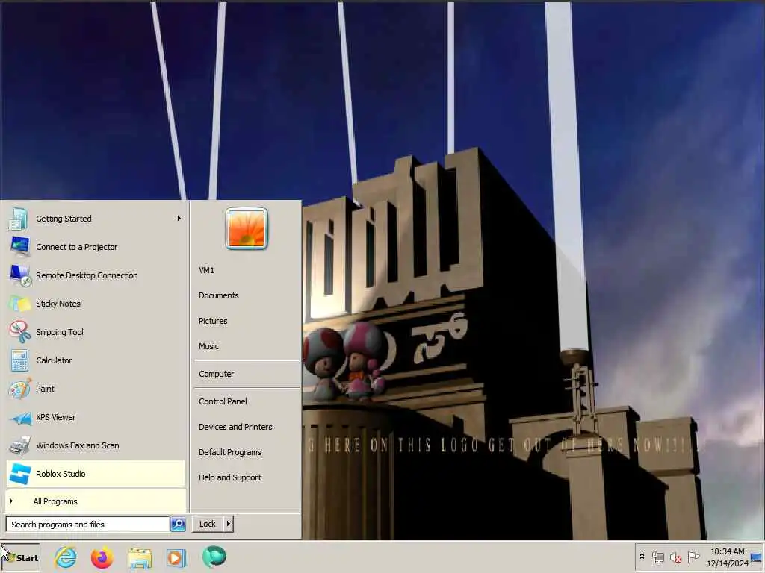Open the VM1 user folder

[206, 270]
